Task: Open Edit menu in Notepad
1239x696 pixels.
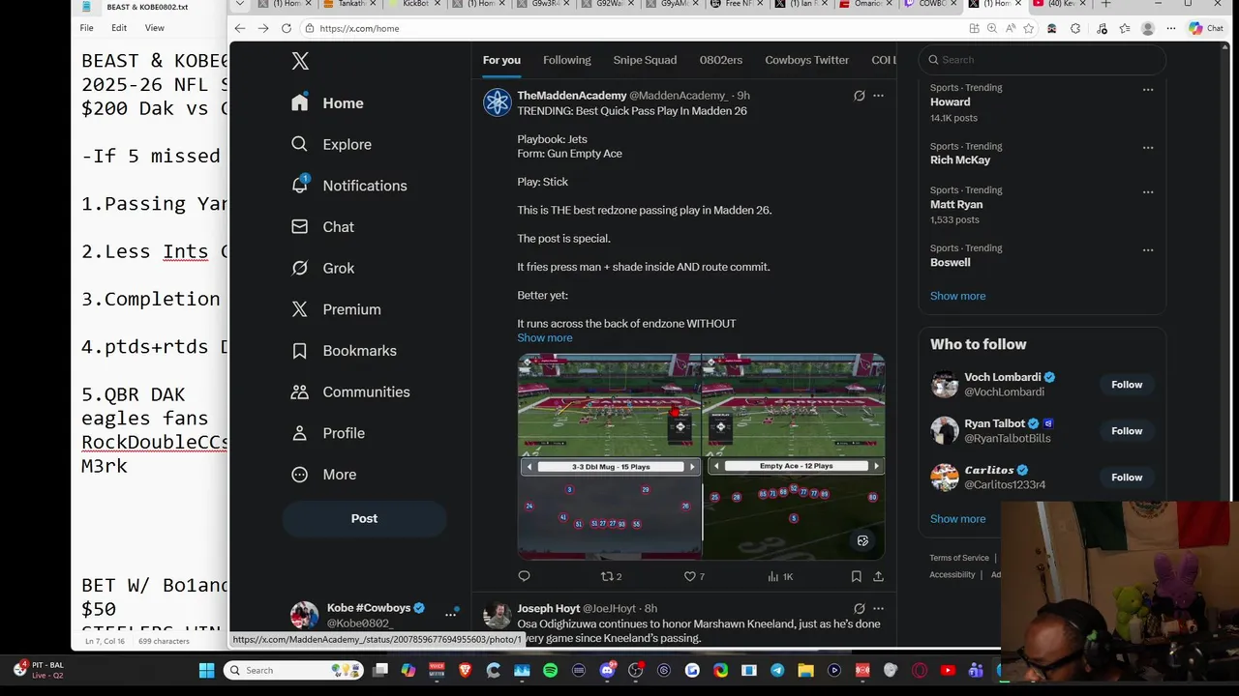Action: [119, 28]
